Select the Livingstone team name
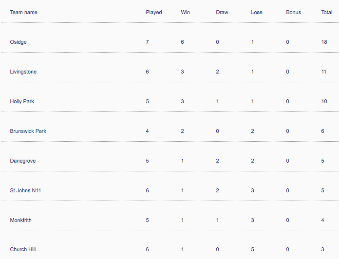Viewport: 339px width, 259px height. point(23,72)
